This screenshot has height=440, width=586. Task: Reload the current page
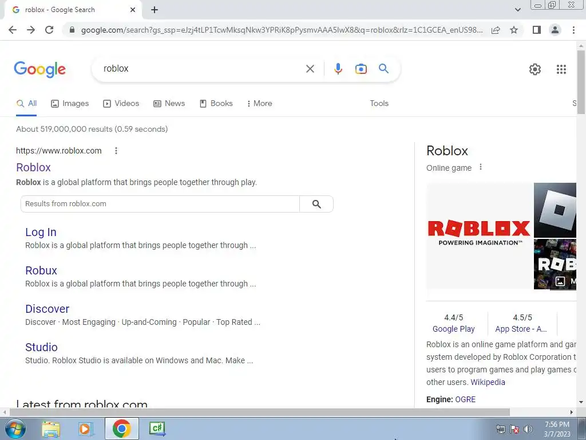pos(49,30)
